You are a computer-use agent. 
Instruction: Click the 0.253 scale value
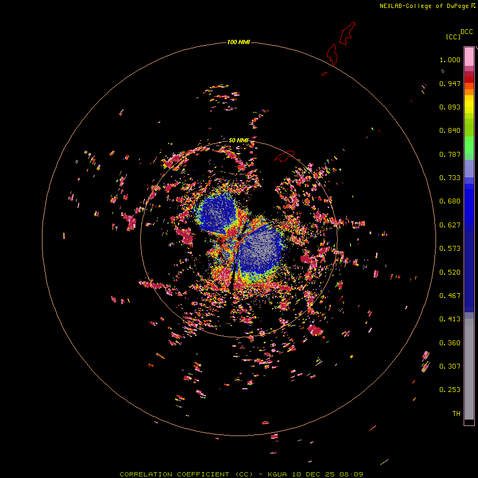[x=450, y=390]
